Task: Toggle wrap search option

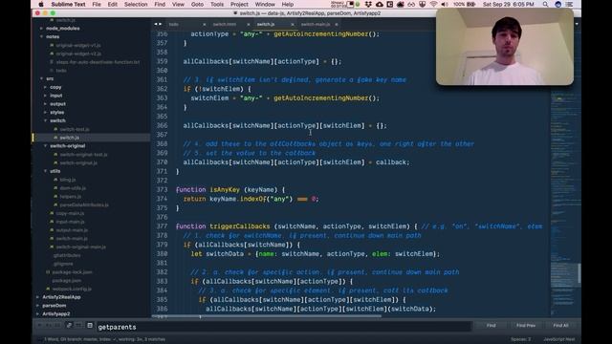Action: 69,325
